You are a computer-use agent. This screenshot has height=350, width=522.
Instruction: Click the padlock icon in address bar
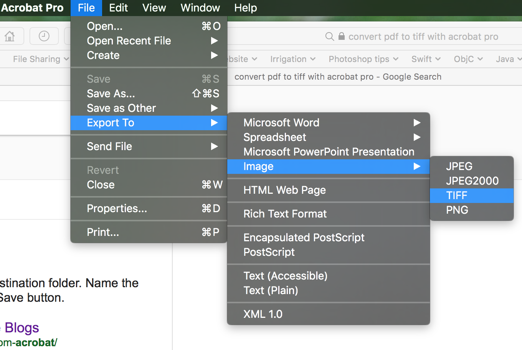point(341,36)
